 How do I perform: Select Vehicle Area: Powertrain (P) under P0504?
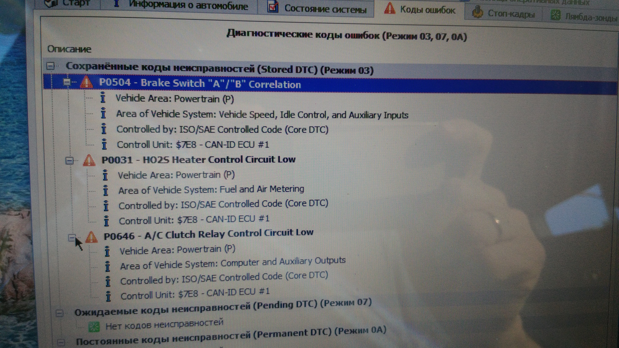coord(175,98)
